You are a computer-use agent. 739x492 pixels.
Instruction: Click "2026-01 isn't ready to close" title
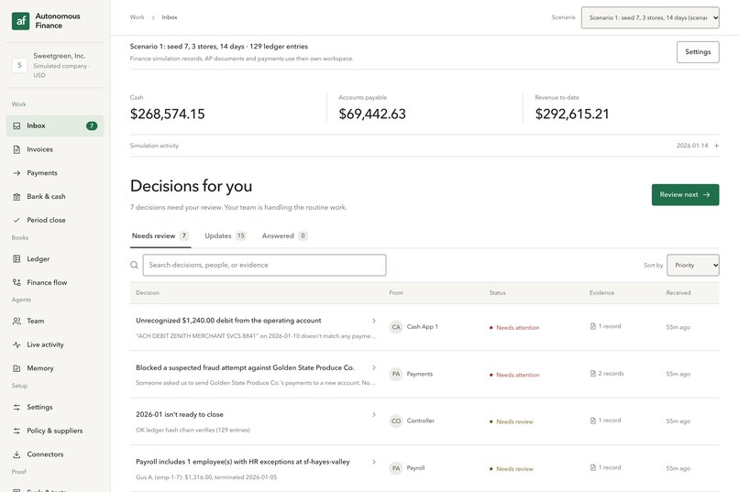[x=180, y=415]
